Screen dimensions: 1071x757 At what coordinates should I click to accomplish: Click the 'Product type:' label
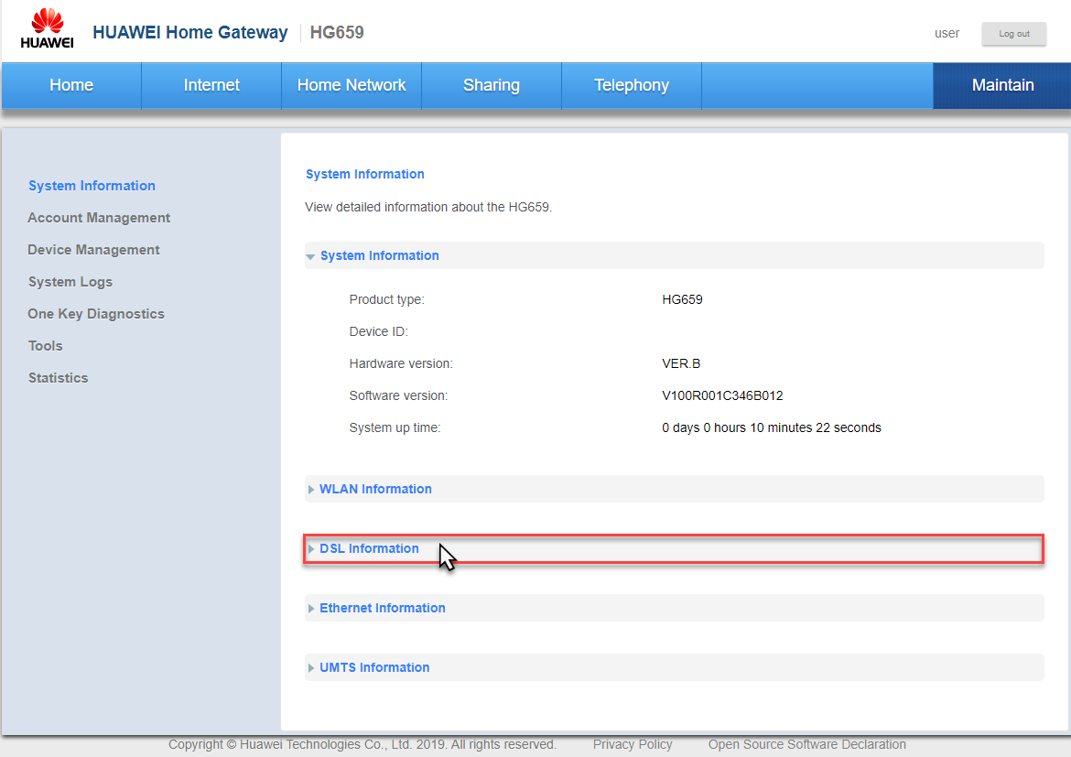(386, 299)
